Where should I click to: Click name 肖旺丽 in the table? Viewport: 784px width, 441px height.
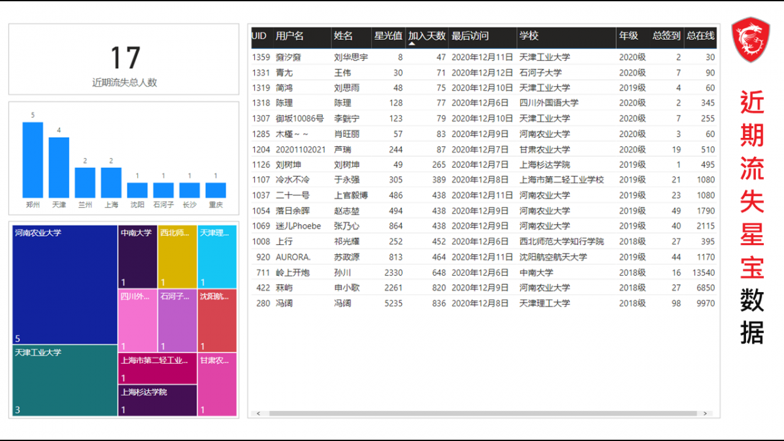click(347, 134)
